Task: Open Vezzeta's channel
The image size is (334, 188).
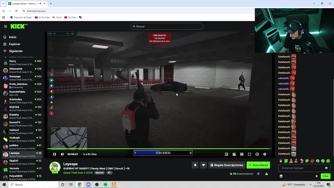Action: click(x=22, y=170)
